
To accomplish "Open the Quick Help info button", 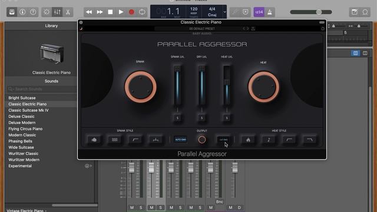I will (x=22, y=12).
